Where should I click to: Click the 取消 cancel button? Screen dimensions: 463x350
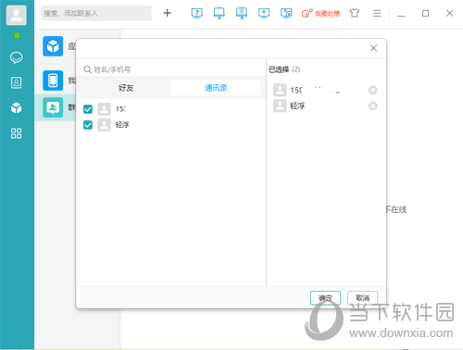pyautogui.click(x=363, y=298)
